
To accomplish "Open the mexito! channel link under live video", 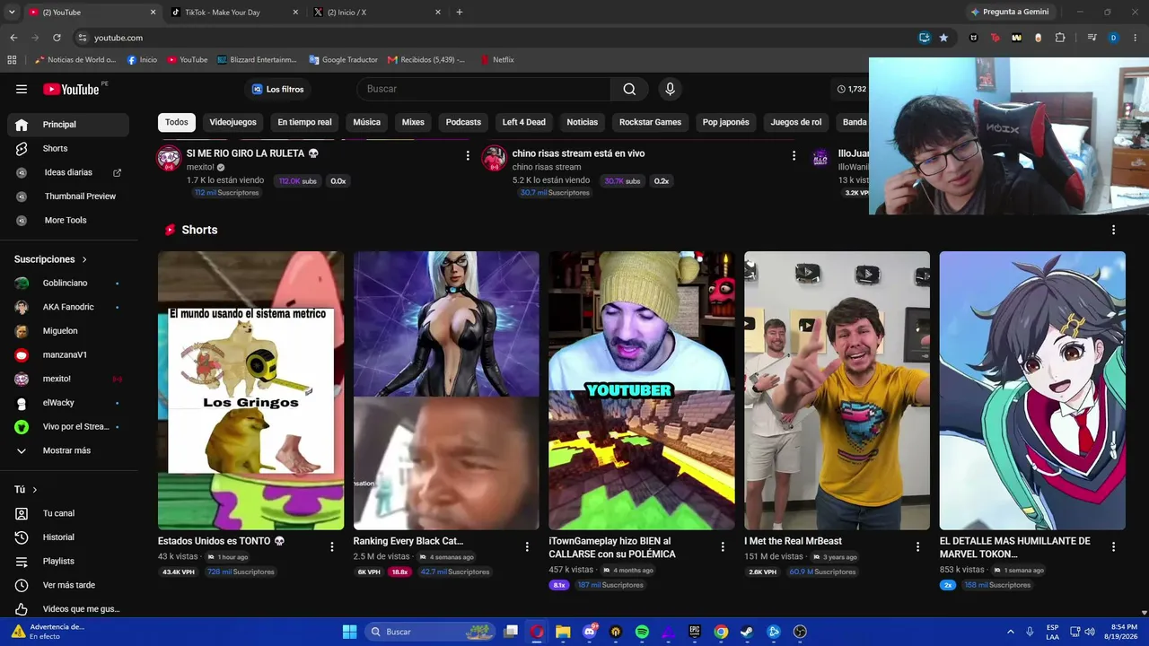I will [x=200, y=167].
